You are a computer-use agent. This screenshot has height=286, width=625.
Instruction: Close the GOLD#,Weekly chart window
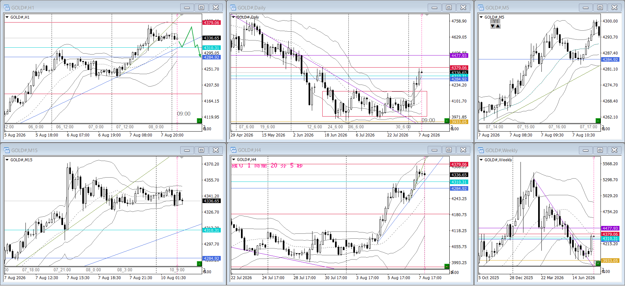(615, 150)
